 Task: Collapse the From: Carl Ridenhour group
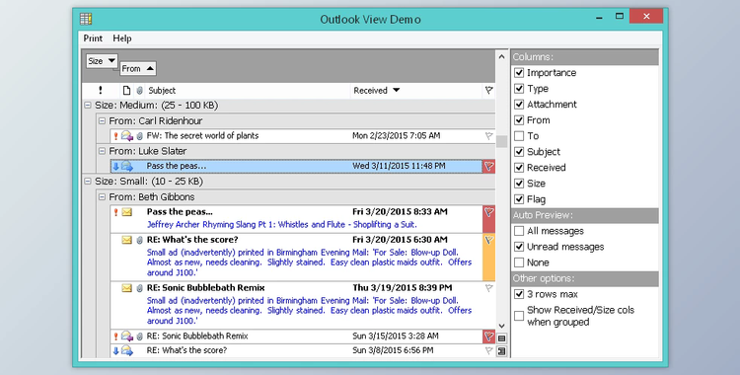coord(102,121)
